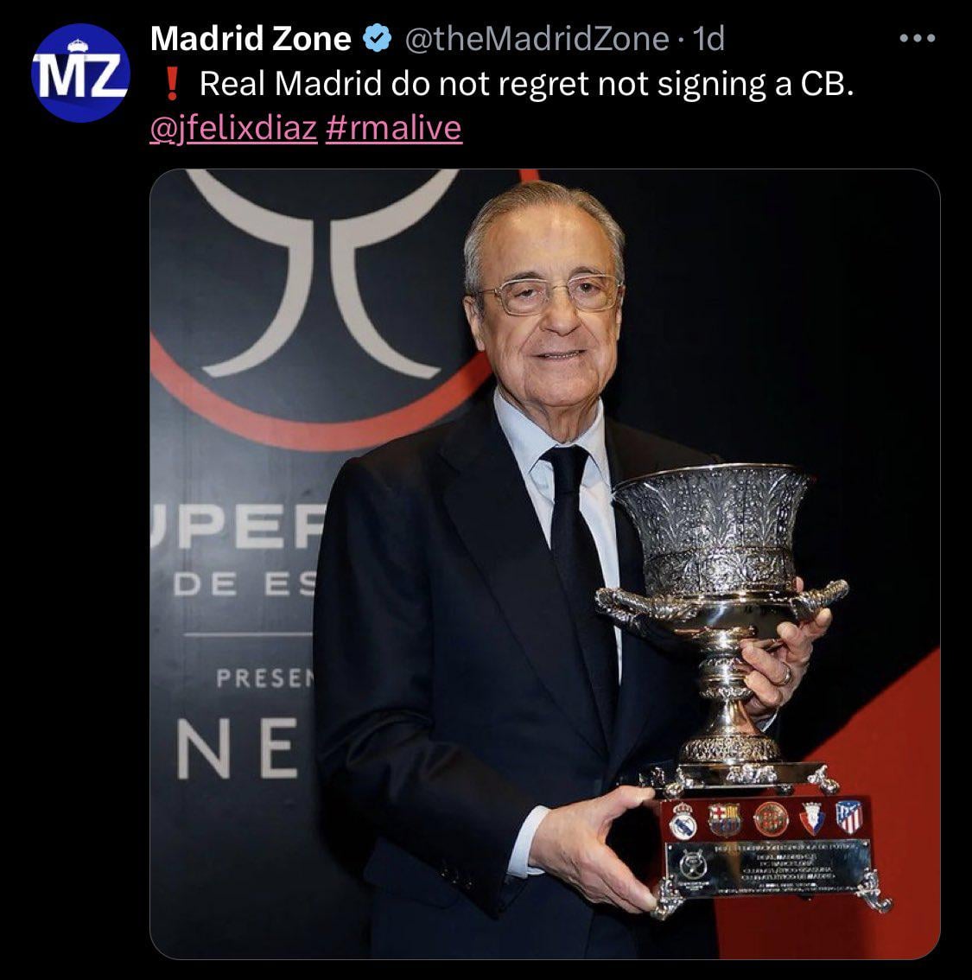Open the @theMadridZone handle

pos(537,39)
